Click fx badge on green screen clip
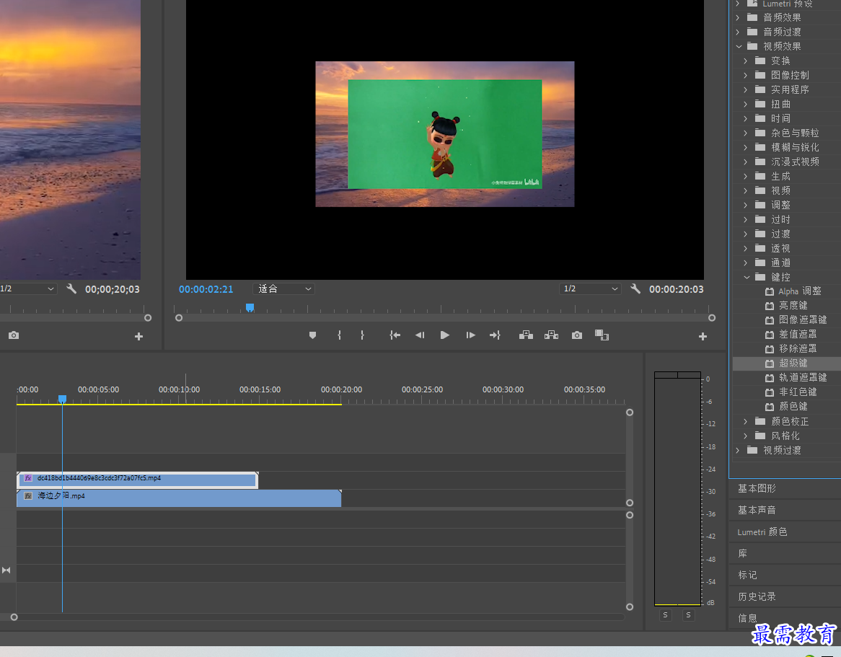Screen dimensions: 841x657 [x=28, y=478]
